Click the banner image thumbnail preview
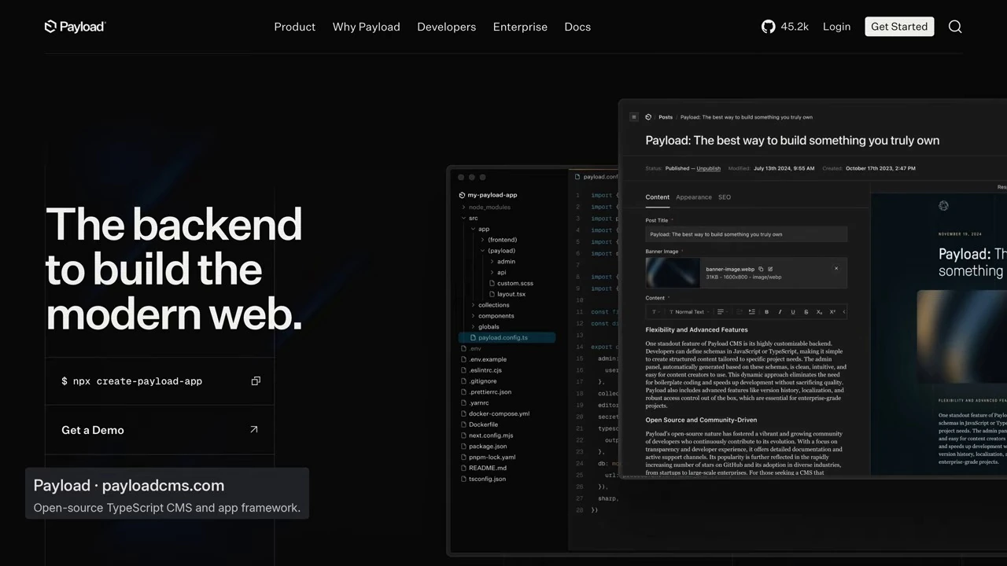Image resolution: width=1007 pixels, height=566 pixels. click(673, 273)
